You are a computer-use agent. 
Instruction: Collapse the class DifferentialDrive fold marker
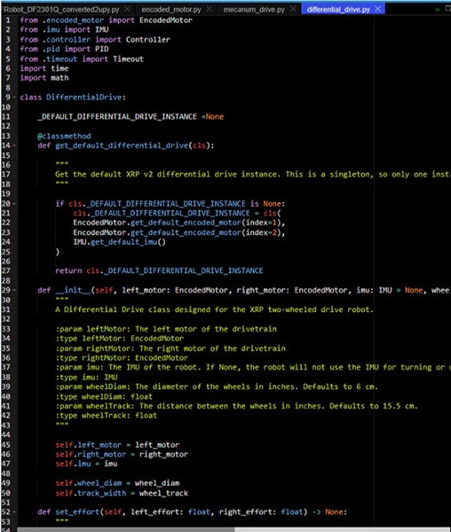[x=14, y=98]
